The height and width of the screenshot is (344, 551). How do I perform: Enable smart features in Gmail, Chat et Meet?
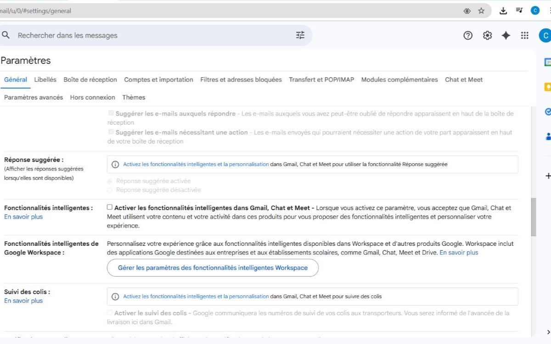(x=109, y=207)
